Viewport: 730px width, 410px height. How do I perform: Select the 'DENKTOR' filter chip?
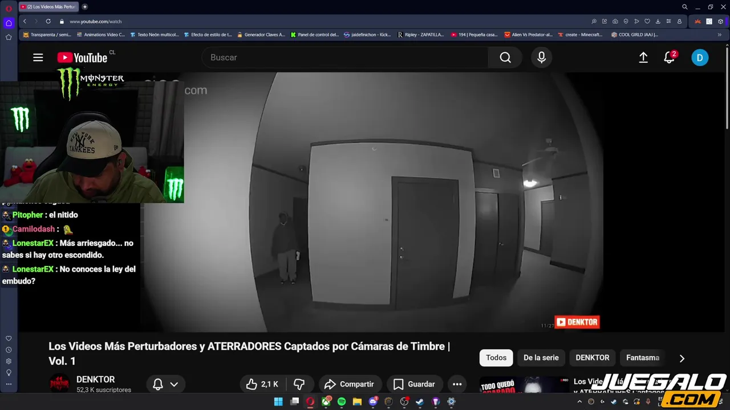click(x=593, y=358)
